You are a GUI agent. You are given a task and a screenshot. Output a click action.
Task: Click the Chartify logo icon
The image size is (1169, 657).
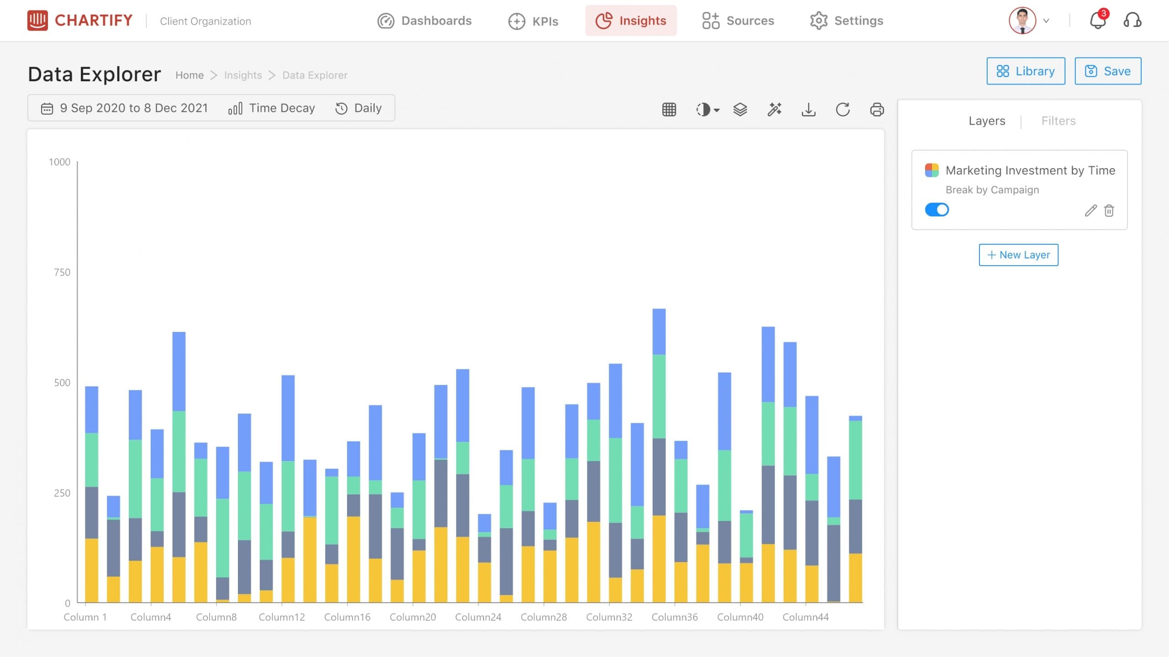coord(37,21)
